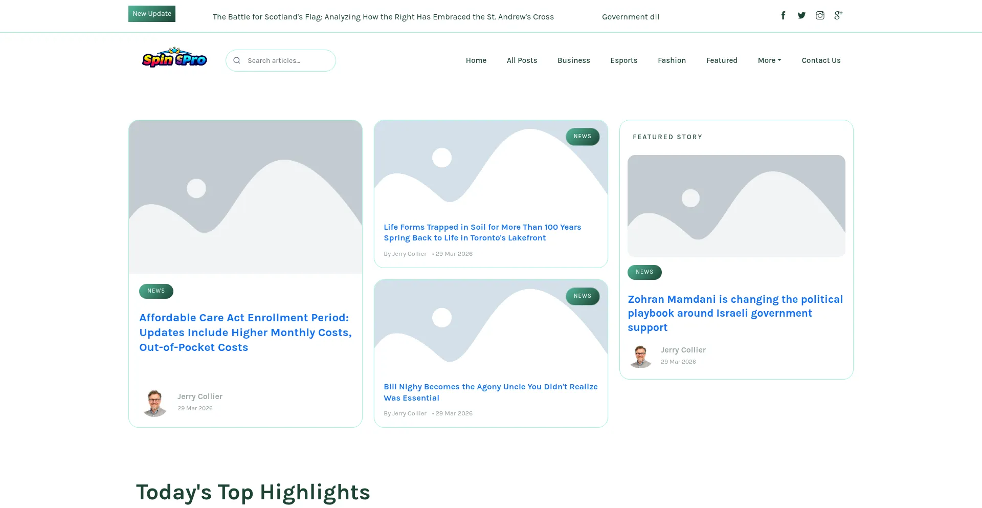Open the Business category menu item
Image resolution: width=982 pixels, height=508 pixels.
point(574,60)
